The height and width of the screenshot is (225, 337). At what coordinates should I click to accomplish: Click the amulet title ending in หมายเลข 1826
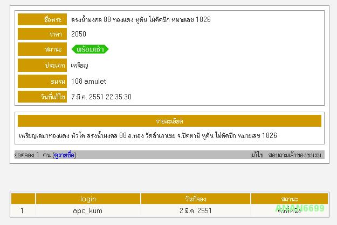(141, 19)
